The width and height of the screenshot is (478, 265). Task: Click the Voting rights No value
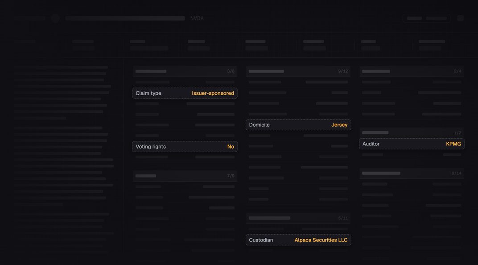coord(231,147)
